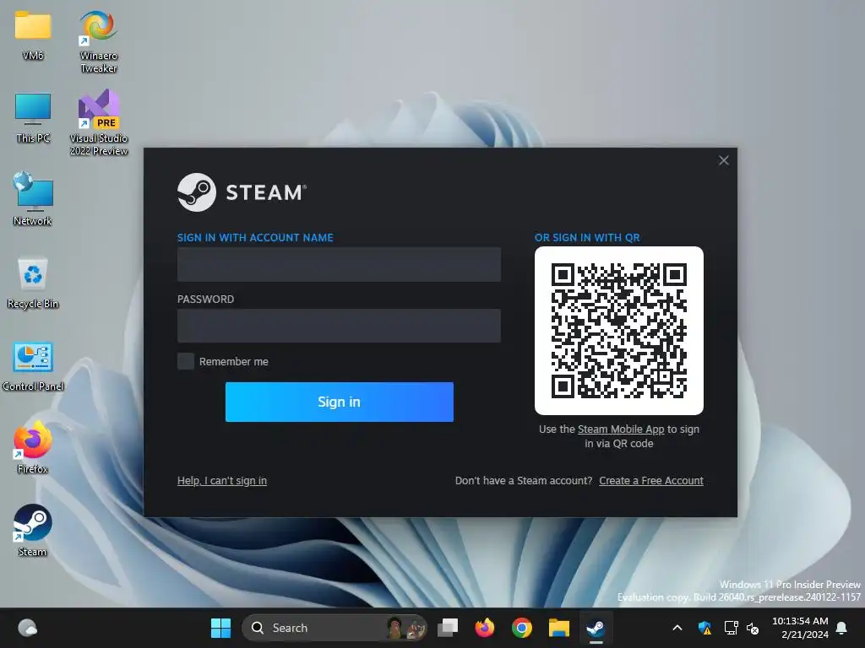The image size is (865, 648).
Task: Launch Firefox from the taskbar
Action: point(484,628)
